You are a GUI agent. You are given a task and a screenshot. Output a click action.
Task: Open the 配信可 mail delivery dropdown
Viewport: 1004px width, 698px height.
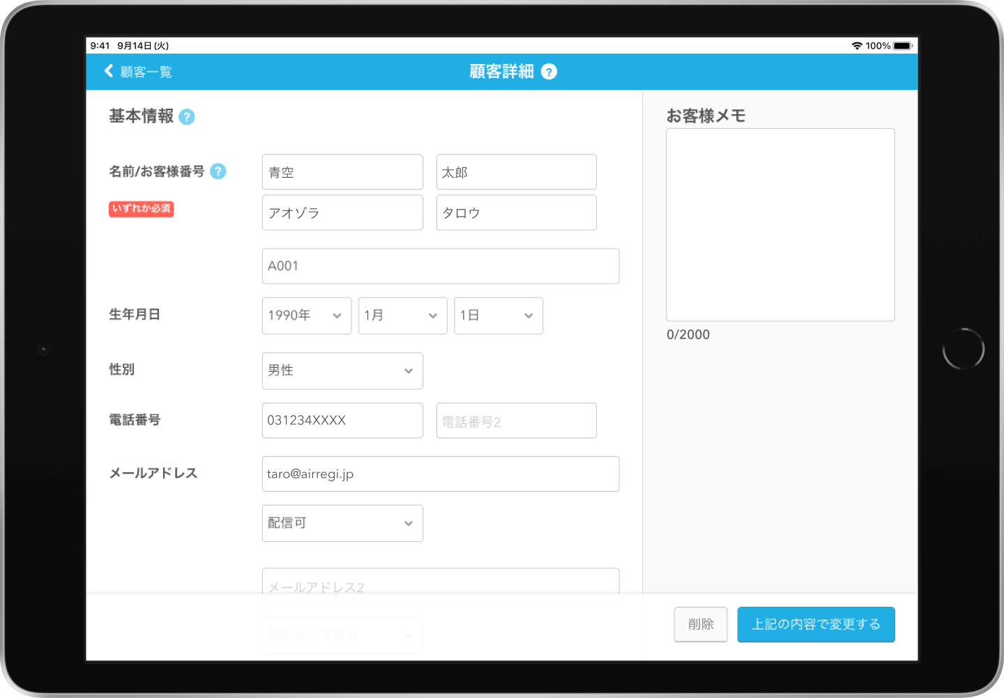(342, 523)
